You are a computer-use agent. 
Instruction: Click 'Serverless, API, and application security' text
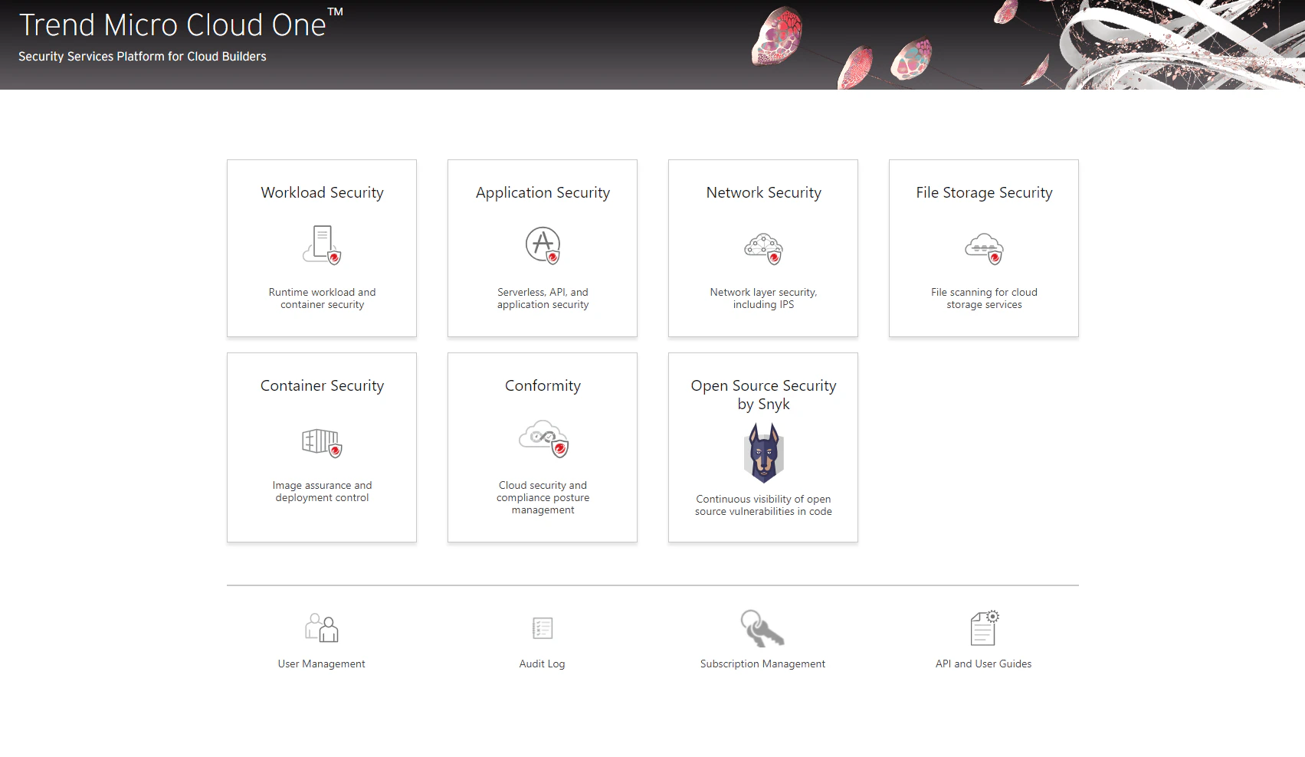coord(543,298)
